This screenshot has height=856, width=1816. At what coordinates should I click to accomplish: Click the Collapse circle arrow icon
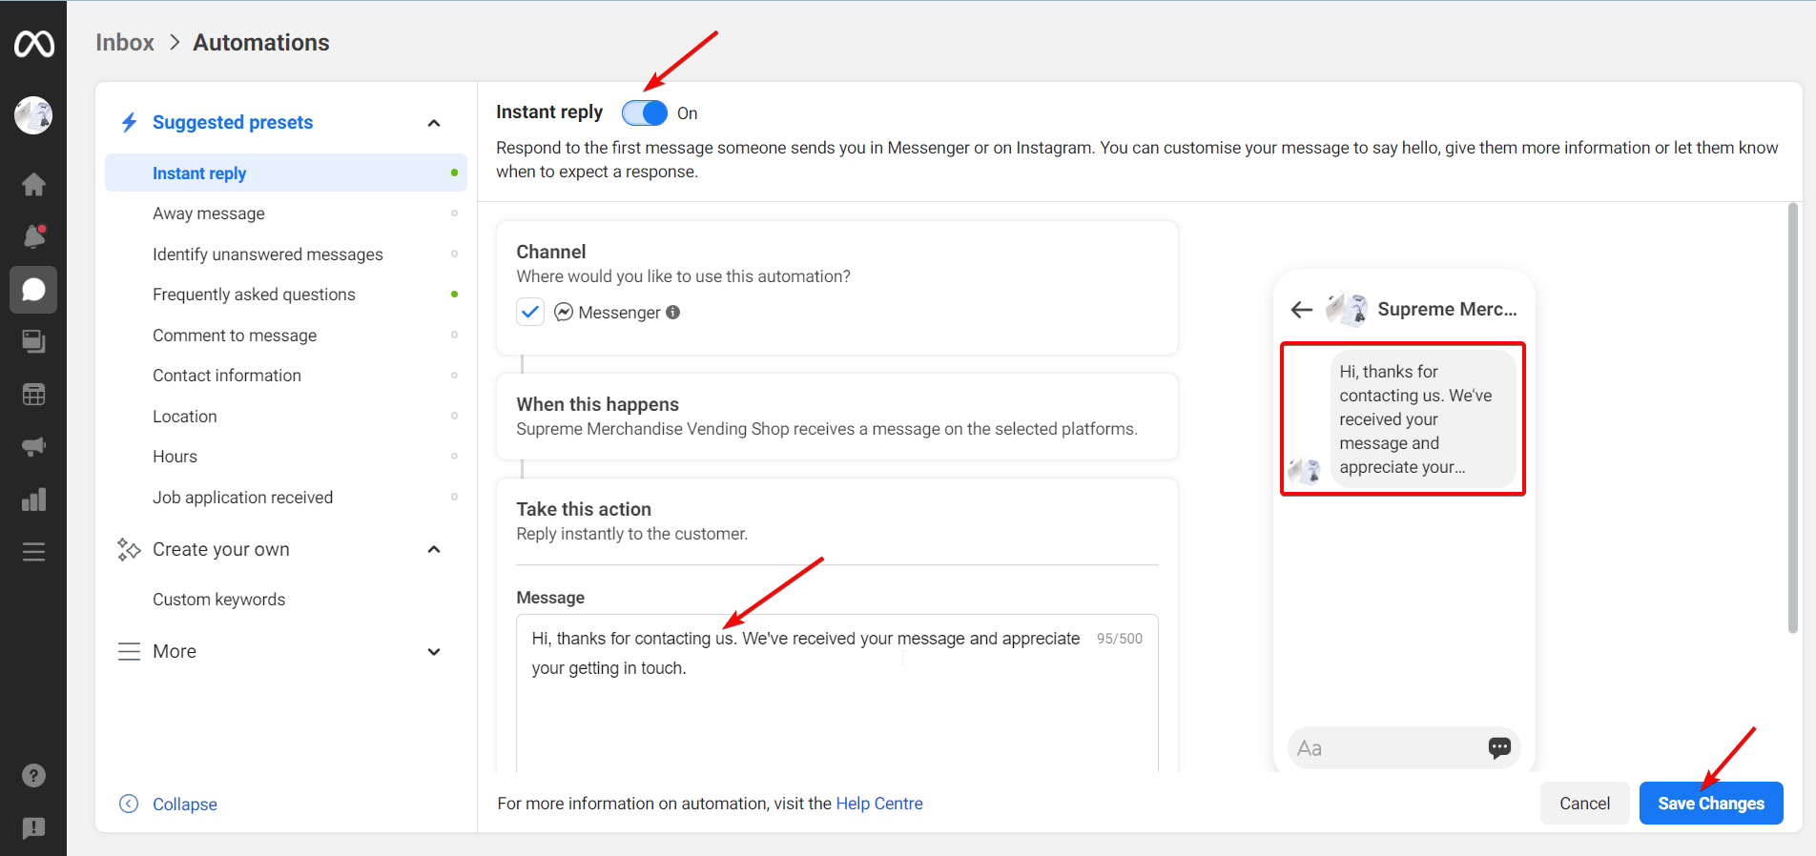[129, 804]
